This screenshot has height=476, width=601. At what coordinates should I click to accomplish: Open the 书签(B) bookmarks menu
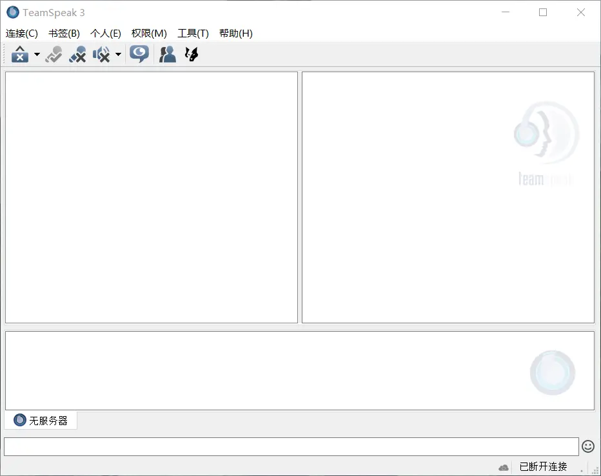64,33
